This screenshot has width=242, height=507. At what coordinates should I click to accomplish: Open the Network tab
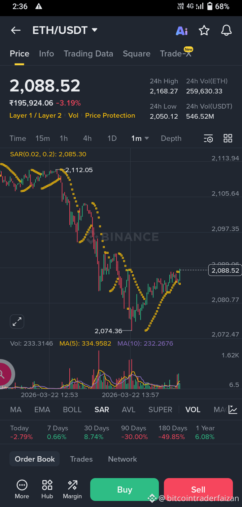123,459
